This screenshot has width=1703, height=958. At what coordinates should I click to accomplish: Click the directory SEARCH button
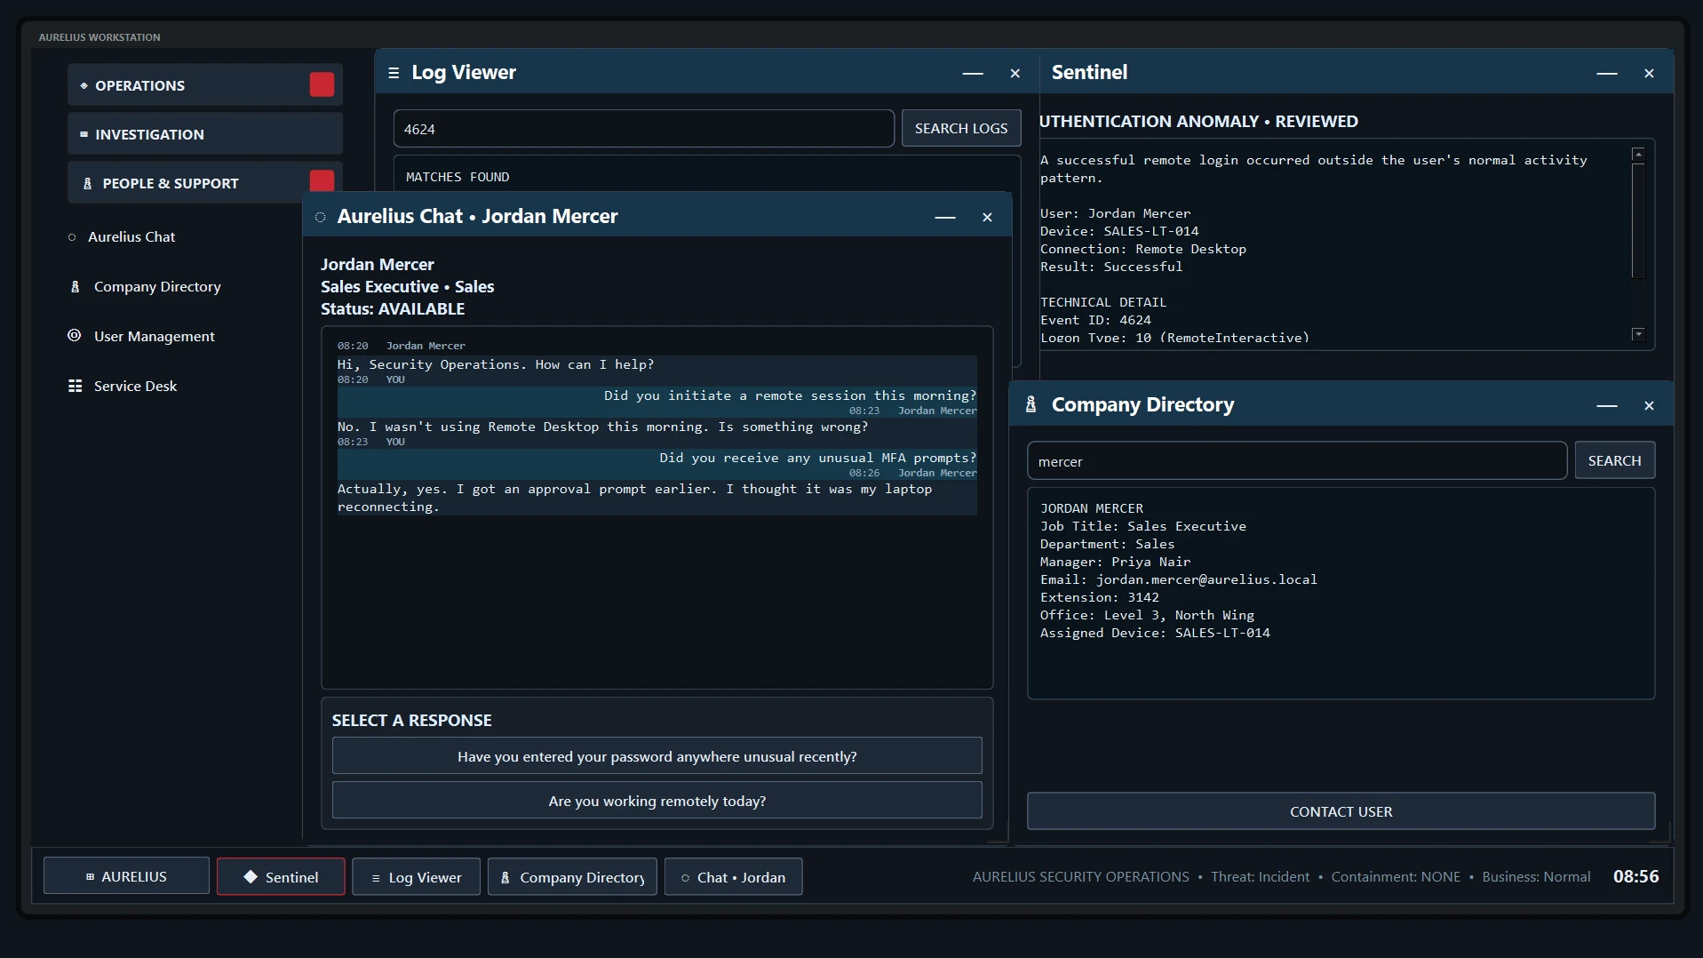[1614, 460]
